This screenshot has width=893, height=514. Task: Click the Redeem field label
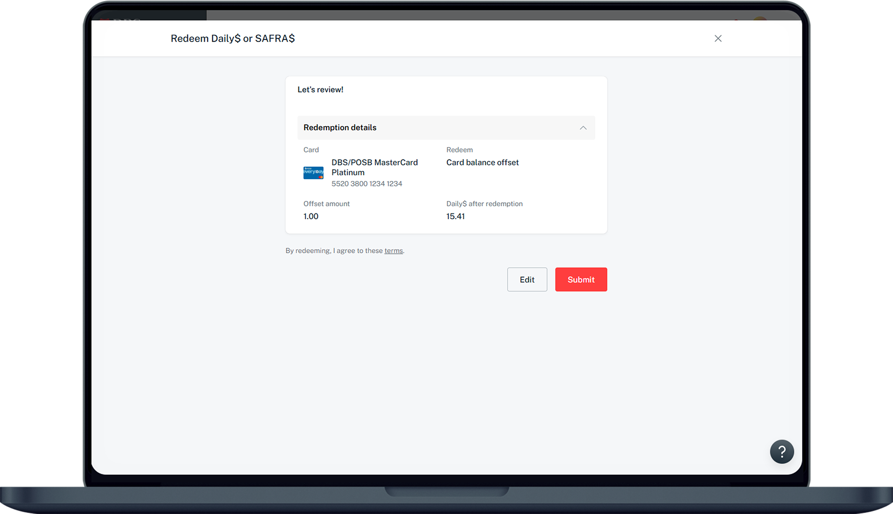(459, 150)
